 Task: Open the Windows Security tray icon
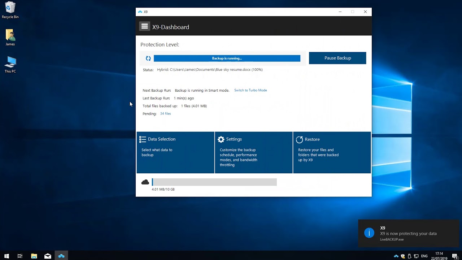tap(403, 256)
